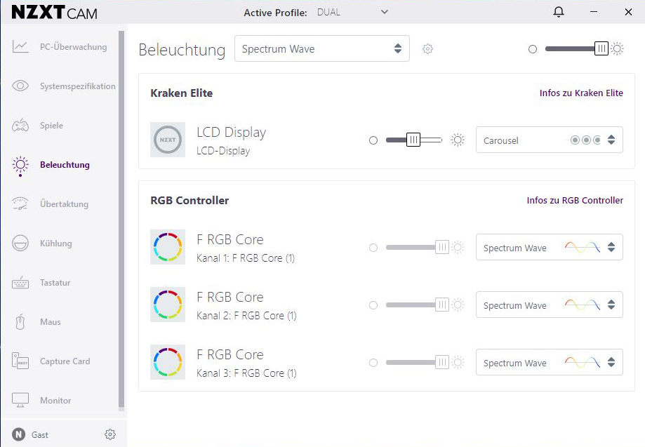This screenshot has height=447, width=645.
Task: Open Infos zu Kraken Elite link
Action: [580, 93]
